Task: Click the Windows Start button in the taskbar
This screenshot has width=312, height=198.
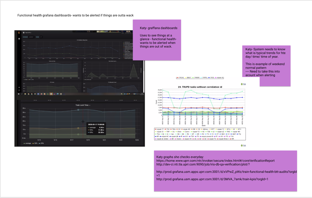Action: pos(19,94)
